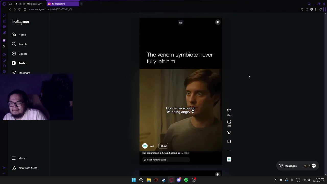Switch ENG US input language
Viewport: 327px width, 184px height.
[298, 180]
